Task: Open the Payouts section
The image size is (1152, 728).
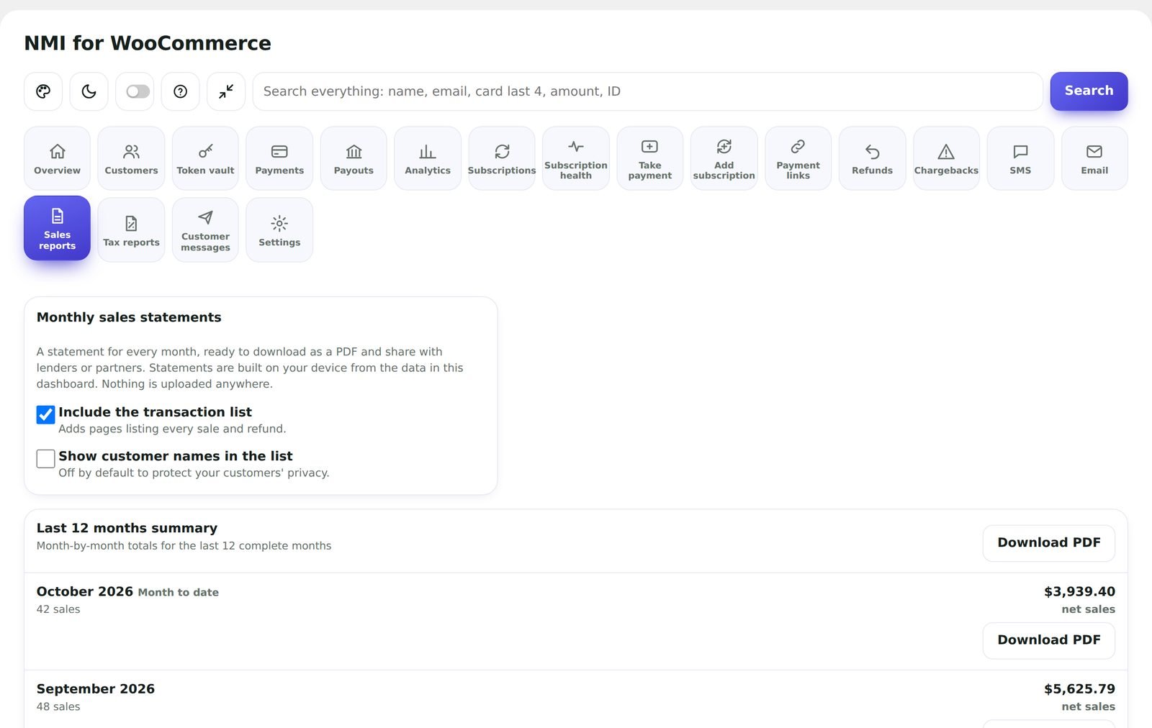Action: point(354,158)
